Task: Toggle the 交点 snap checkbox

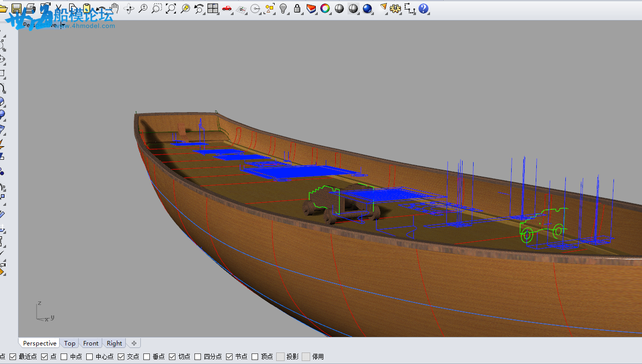Action: 121,356
